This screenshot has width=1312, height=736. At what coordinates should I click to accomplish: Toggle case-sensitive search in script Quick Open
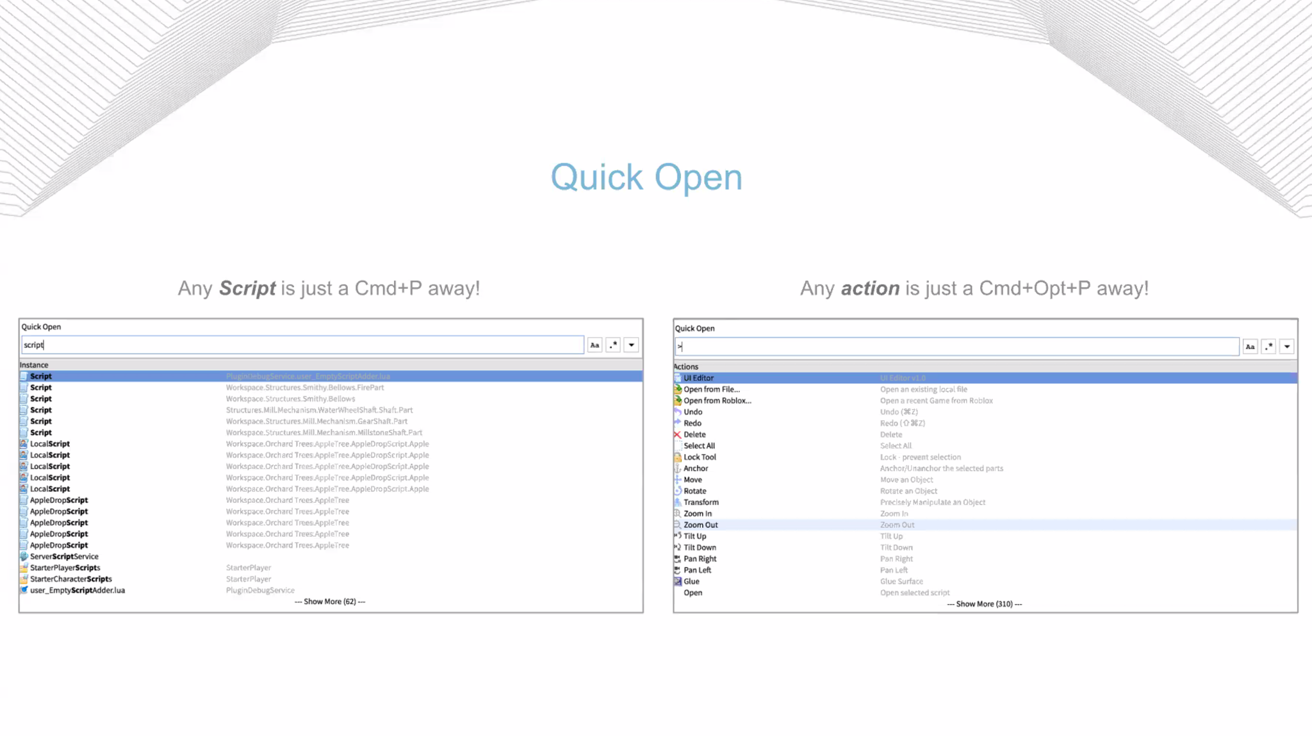(594, 345)
